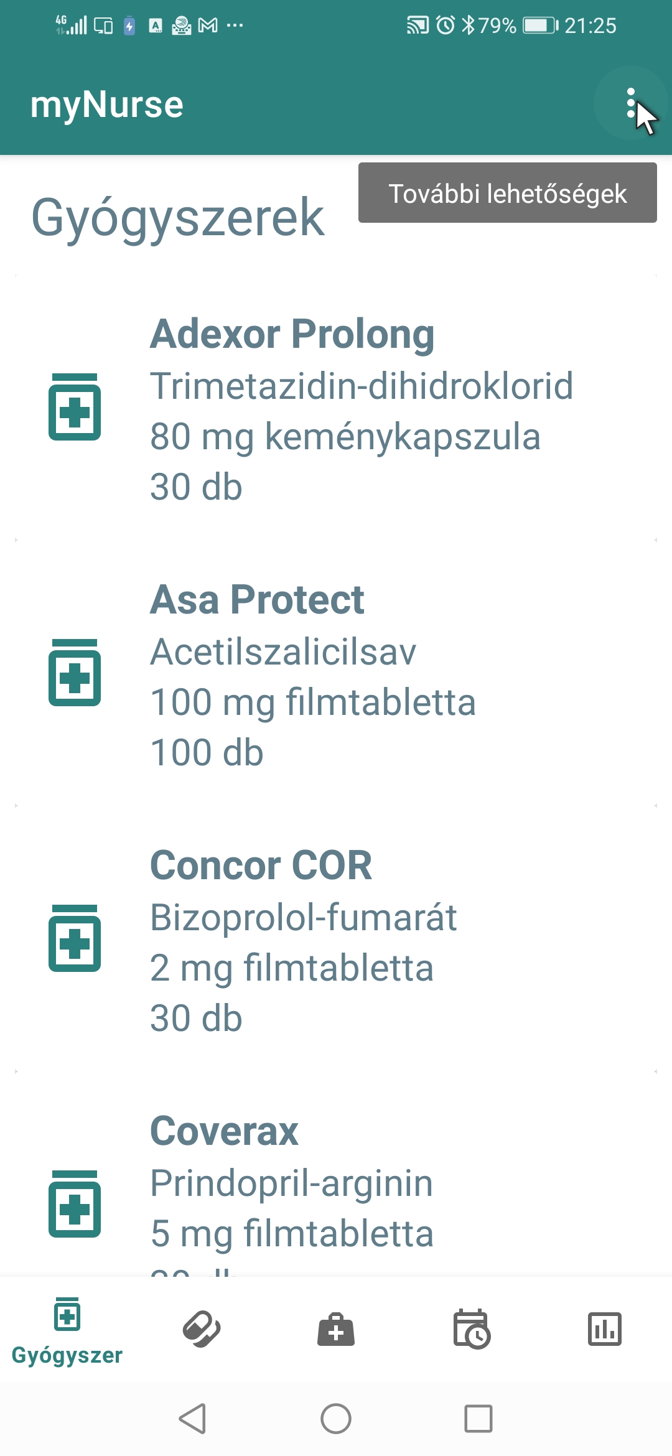This screenshot has width=672, height=1456.
Task: Tap the További lehetőségek tooltip
Action: pyautogui.click(x=507, y=193)
